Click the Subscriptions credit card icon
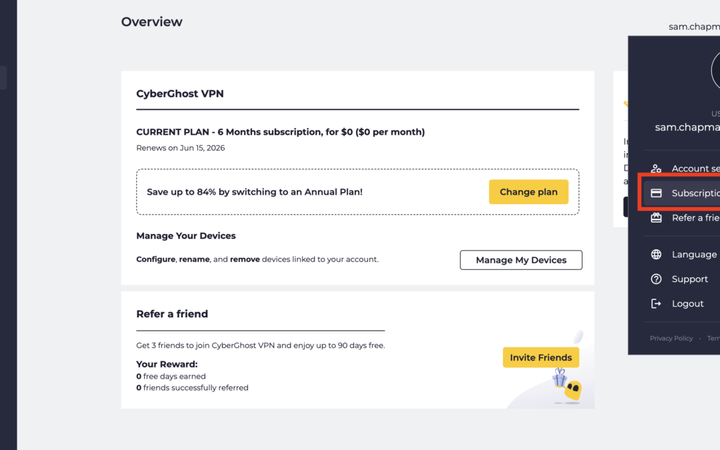This screenshot has width=720, height=450. [656, 193]
